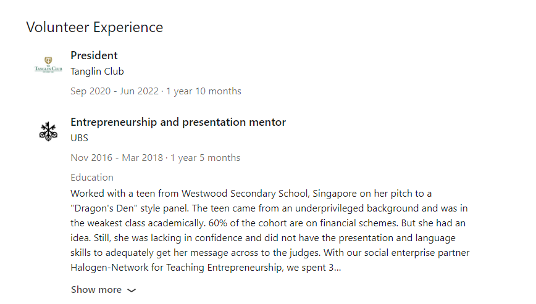
Task: Click the UBS organization name text
Action: tap(79, 138)
